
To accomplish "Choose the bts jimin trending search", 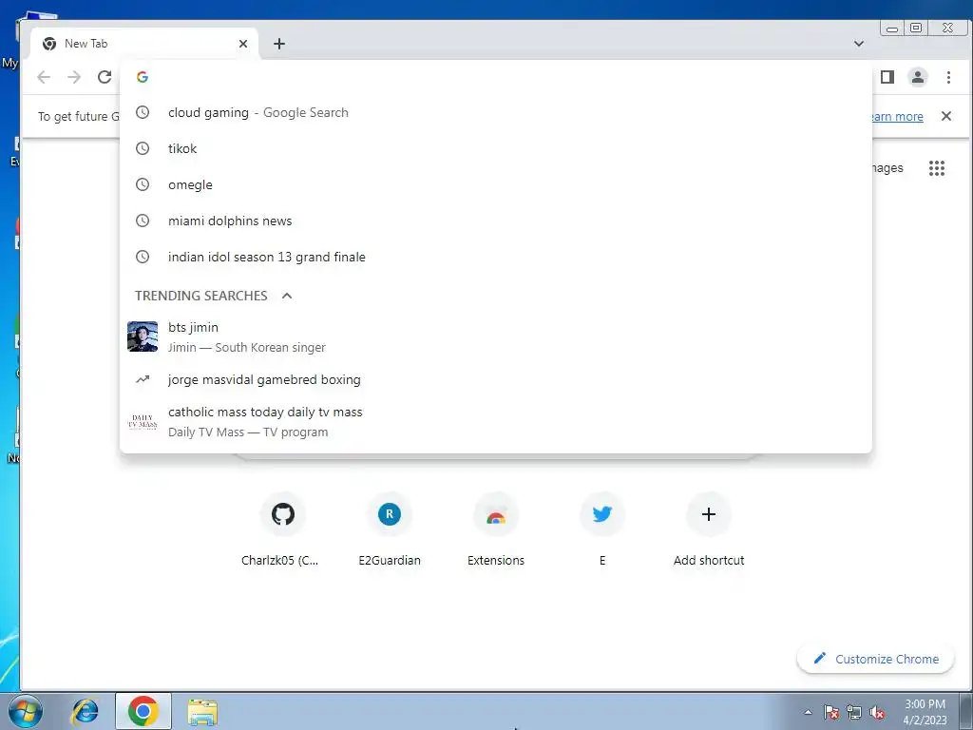I will 496,337.
